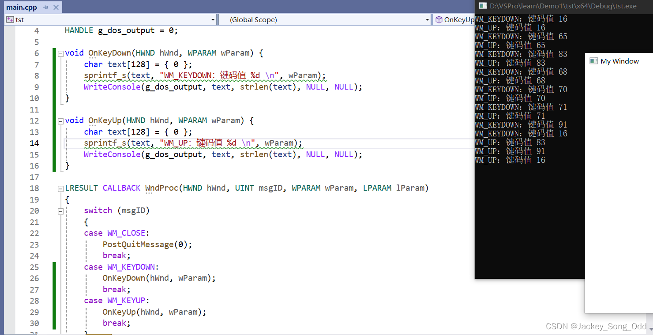Collapse the OnKeyUp function body
This screenshot has height=335, width=653.
(60, 120)
